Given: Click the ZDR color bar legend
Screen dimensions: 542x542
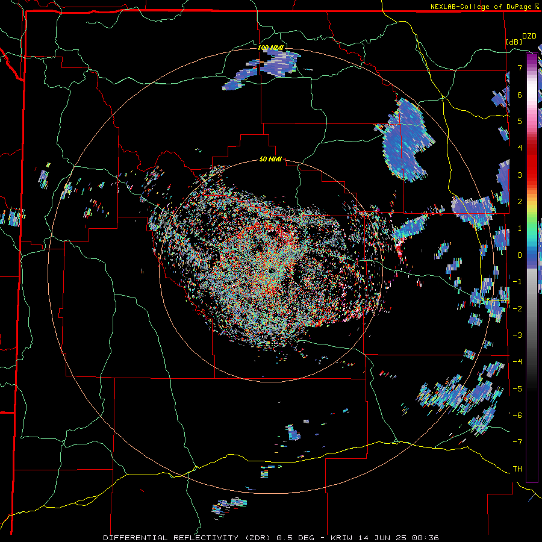Looking at the screenshot, I should pyautogui.click(x=532, y=267).
